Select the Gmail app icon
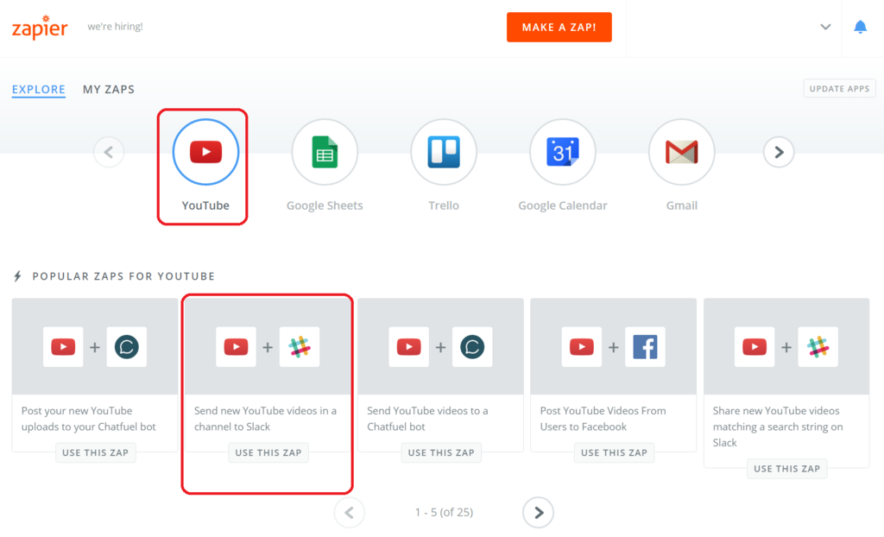The width and height of the screenshot is (884, 537). click(682, 152)
